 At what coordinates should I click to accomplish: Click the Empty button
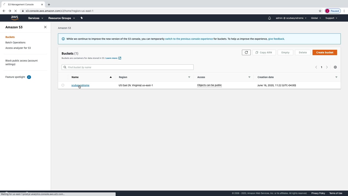point(285,53)
